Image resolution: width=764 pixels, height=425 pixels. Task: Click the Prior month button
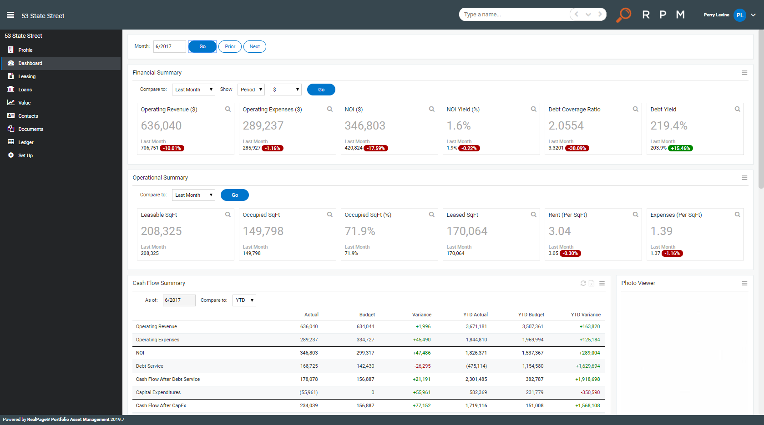point(230,46)
